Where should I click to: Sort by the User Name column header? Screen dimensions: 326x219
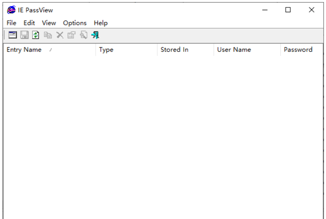[234, 50]
